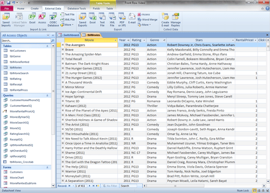Open All Access Objects dropdown arrow
The image size is (270, 193).
pyautogui.click(x=48, y=35)
